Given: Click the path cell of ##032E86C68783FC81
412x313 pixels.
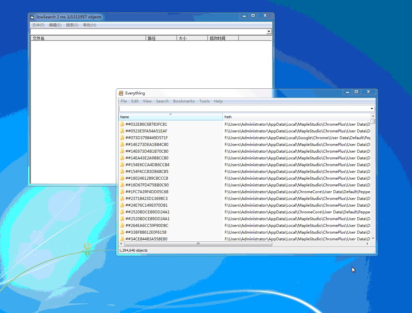Looking at the screenshot, I should (297, 124).
